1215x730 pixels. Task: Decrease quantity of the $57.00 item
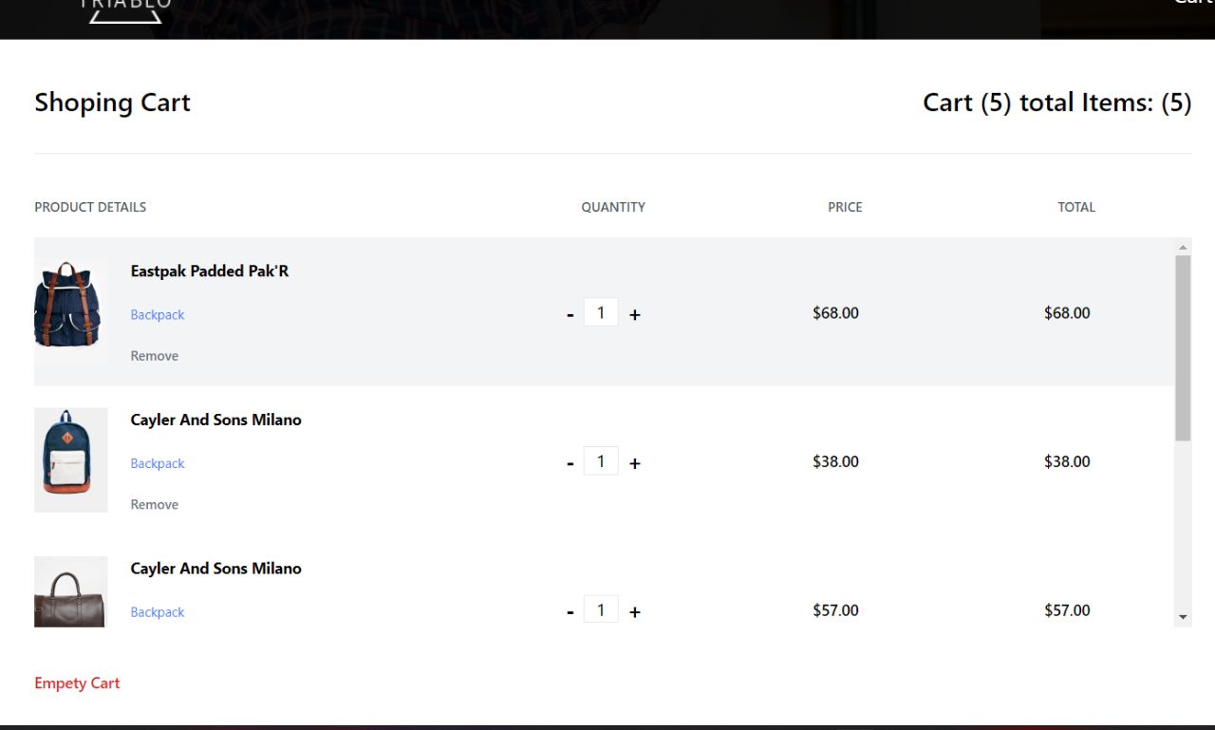point(570,612)
